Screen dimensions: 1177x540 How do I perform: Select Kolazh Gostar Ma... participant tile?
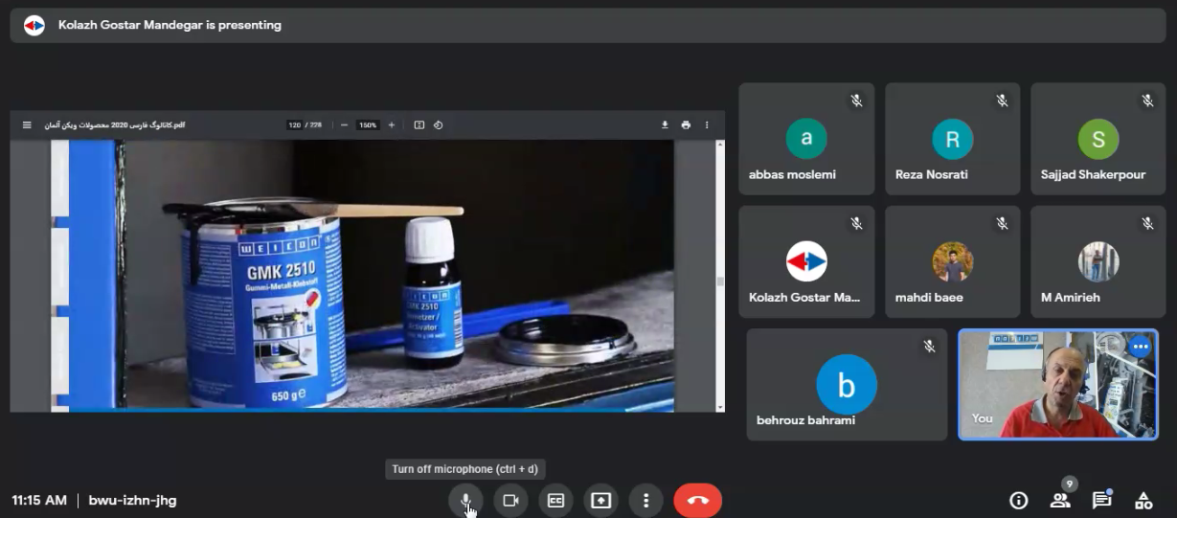point(806,261)
